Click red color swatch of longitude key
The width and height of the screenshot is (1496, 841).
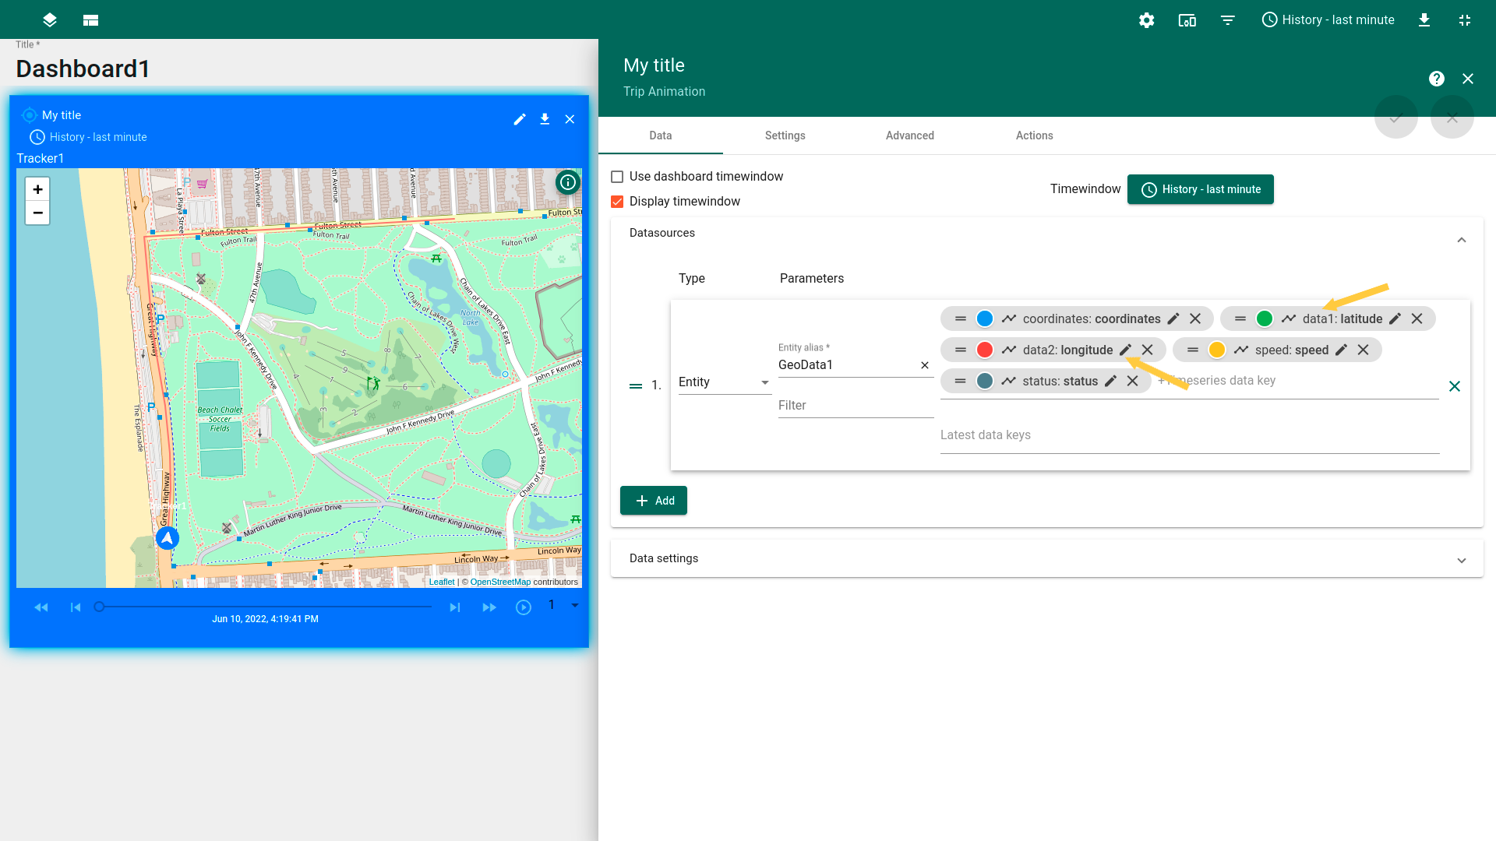click(x=985, y=350)
